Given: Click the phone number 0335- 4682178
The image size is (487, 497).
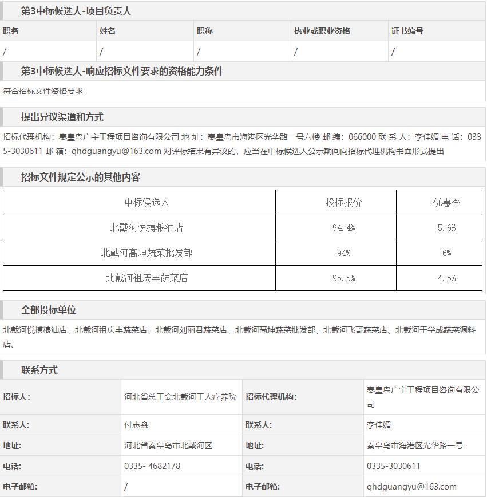Looking at the screenshot, I should [152, 466].
